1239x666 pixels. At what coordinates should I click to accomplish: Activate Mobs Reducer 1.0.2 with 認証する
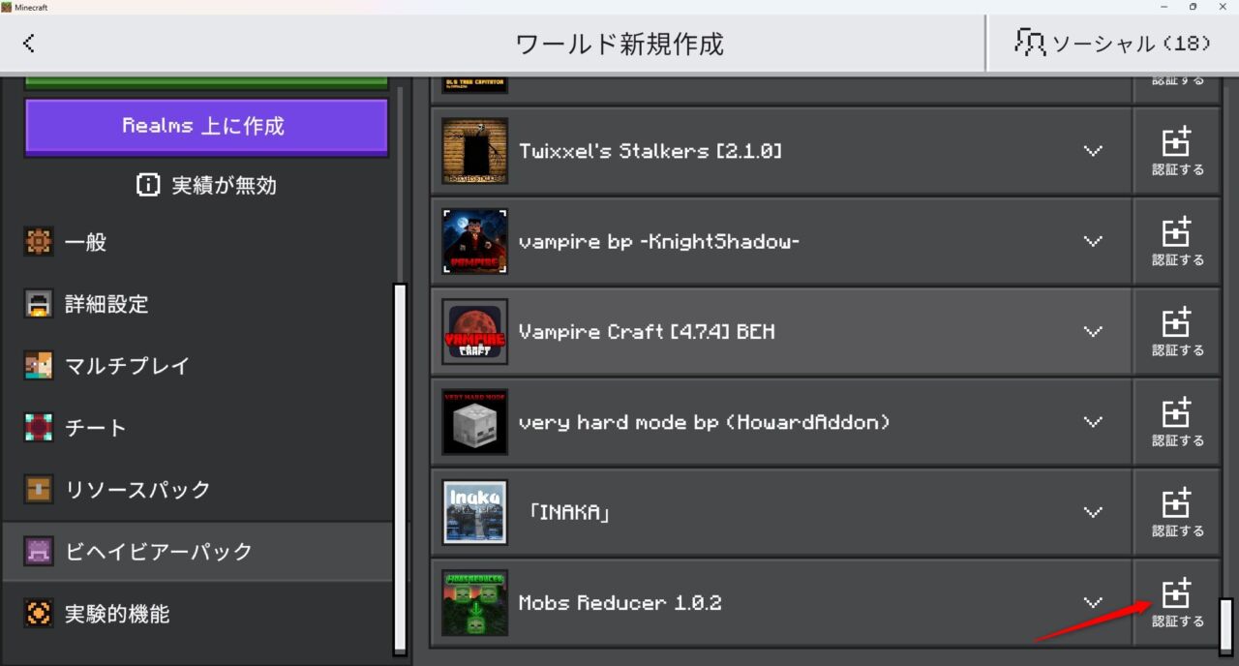[1177, 602]
